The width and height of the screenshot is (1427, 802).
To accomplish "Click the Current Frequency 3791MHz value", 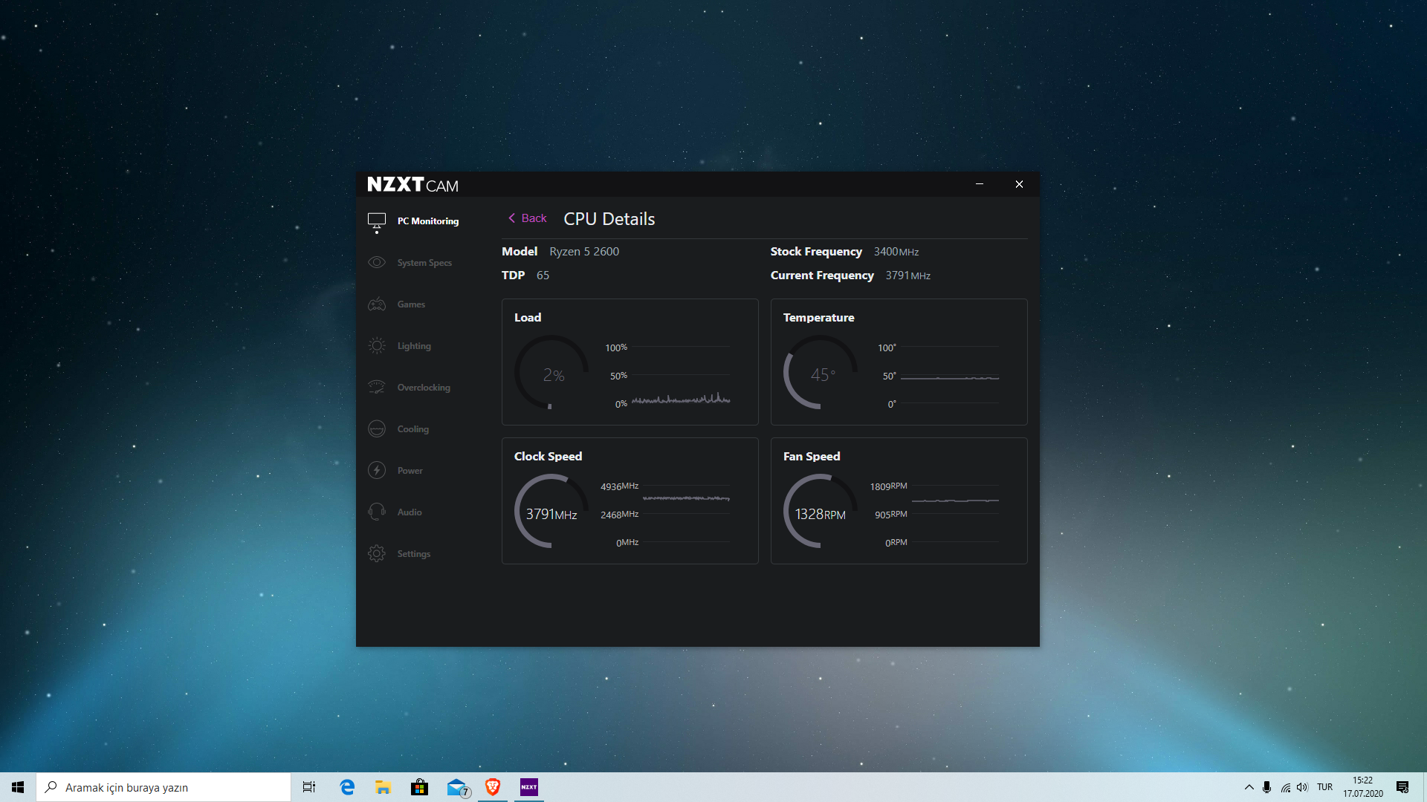I will point(907,276).
